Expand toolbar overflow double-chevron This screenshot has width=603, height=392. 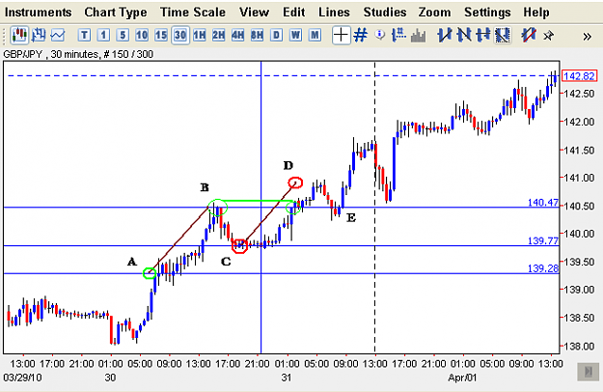[587, 37]
